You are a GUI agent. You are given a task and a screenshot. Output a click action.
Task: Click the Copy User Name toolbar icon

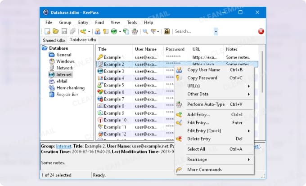coord(97,31)
